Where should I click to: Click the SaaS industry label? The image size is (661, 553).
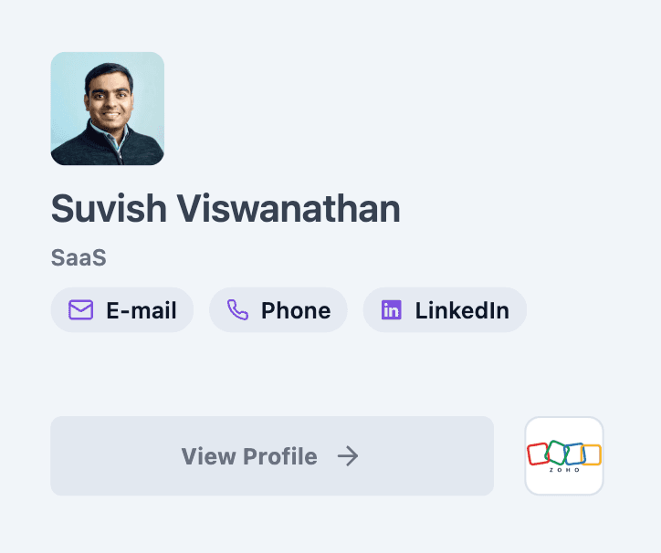pos(79,258)
